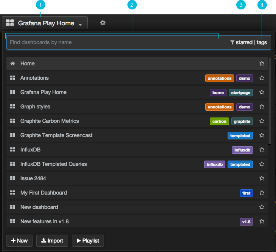
Task: Star the Grafana Play Home dashboard row
Action: point(262,92)
